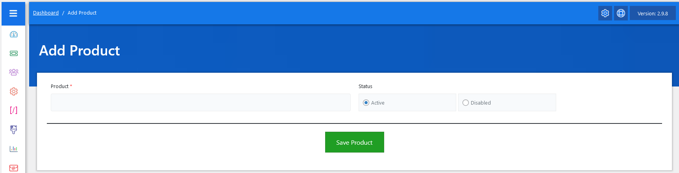Open the shortcode brackets sidebar icon

click(14, 110)
